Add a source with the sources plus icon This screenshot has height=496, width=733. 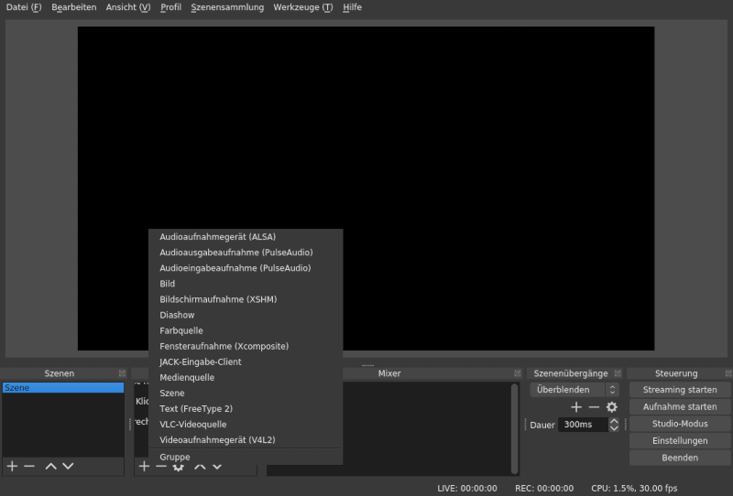click(x=144, y=466)
